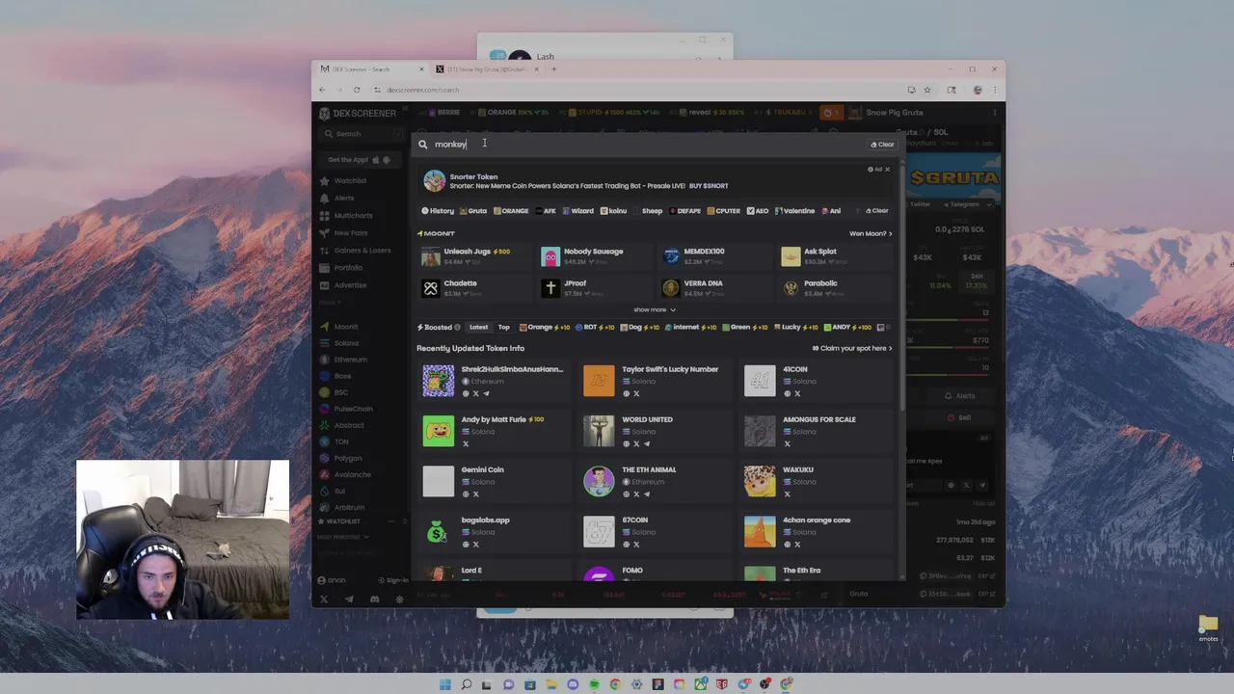Reload page in Chrome toolbar
Viewport: 1234px width, 694px height.
pyautogui.click(x=357, y=90)
